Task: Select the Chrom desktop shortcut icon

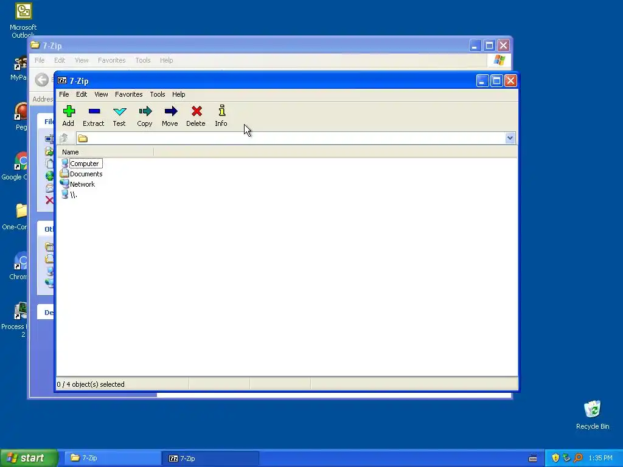Action: point(21,261)
